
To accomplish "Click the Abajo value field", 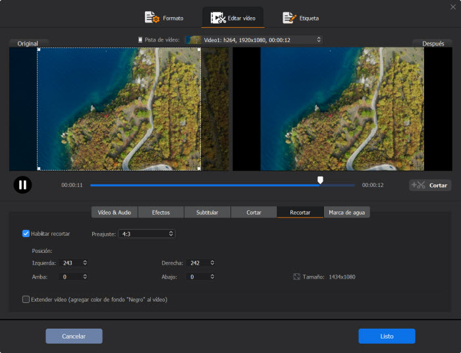I will click(x=198, y=277).
